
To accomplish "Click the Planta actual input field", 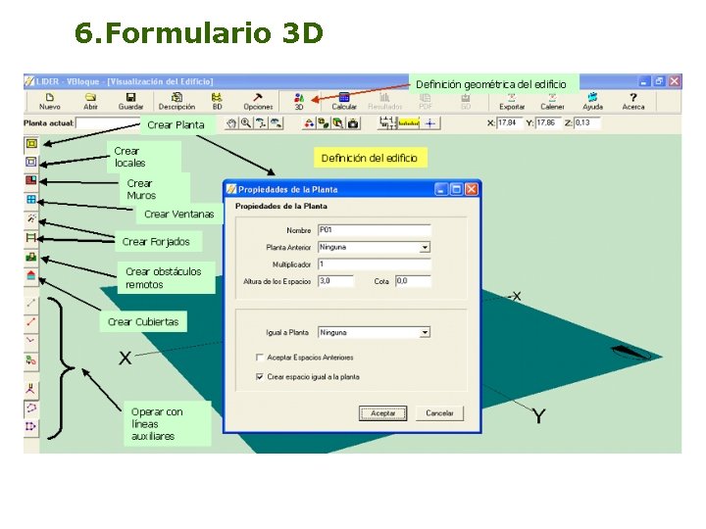I will (x=108, y=122).
